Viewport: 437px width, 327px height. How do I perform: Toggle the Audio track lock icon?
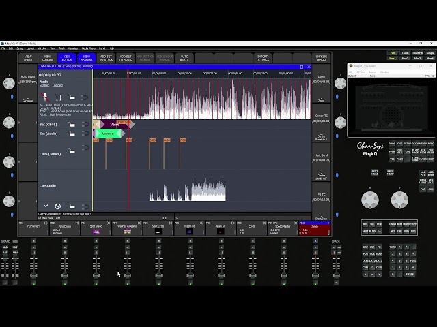point(71,97)
